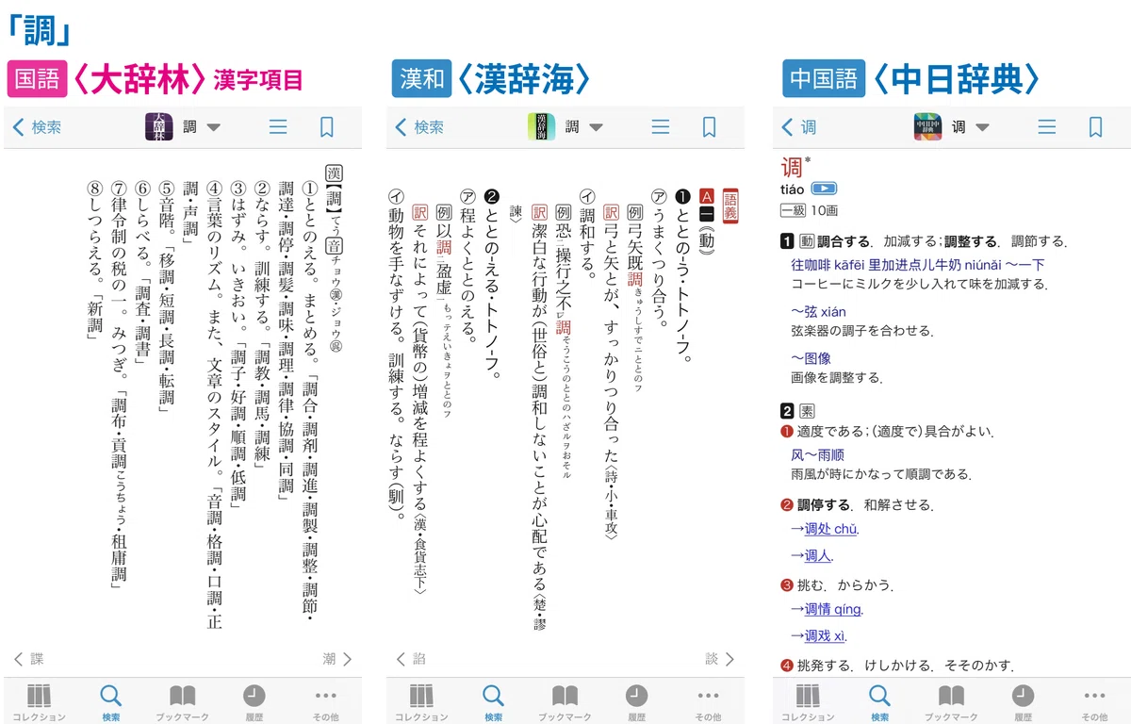The height and width of the screenshot is (724, 1131).
Task: Bookmark entry in 漢辞海 panel
Action: click(x=710, y=127)
